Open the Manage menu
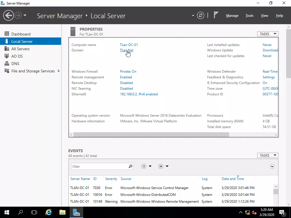291x218 pixels. [232, 16]
